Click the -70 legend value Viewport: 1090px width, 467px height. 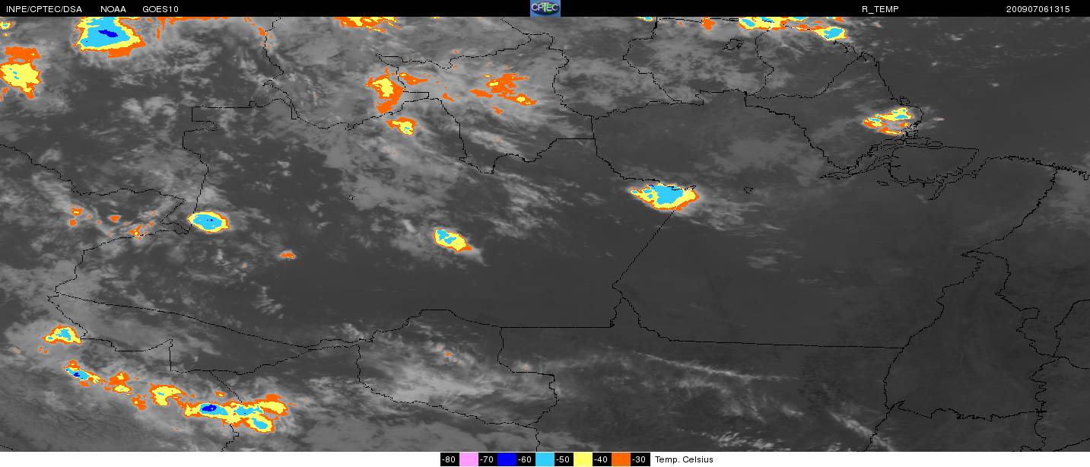[x=488, y=459]
